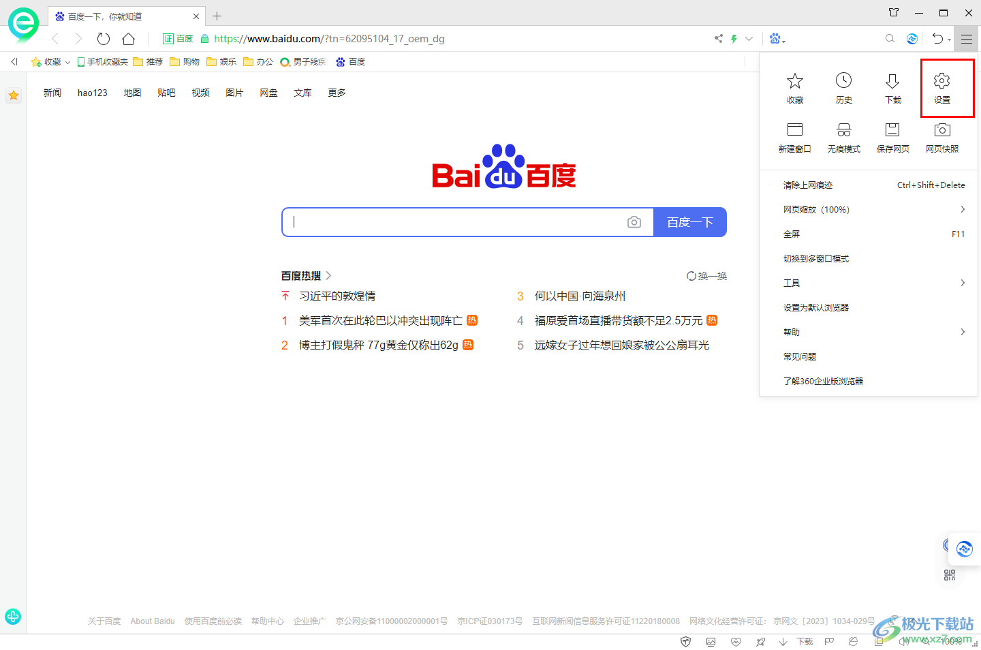Switch to the 百度一下，你就知道 tab

tap(126, 16)
